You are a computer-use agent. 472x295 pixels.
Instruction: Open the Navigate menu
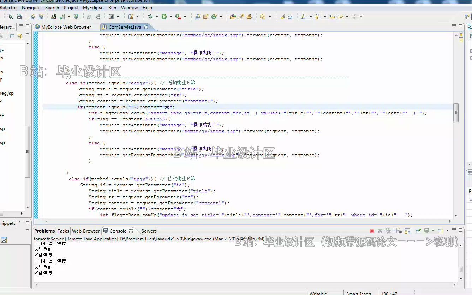point(31,7)
